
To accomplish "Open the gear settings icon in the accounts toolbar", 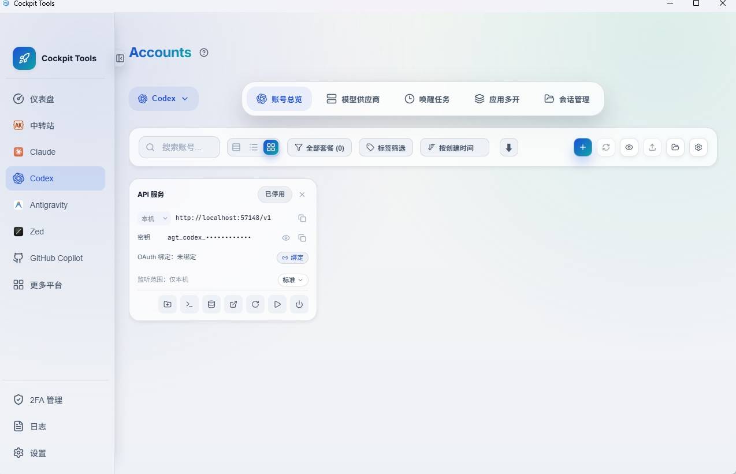I will coord(698,147).
